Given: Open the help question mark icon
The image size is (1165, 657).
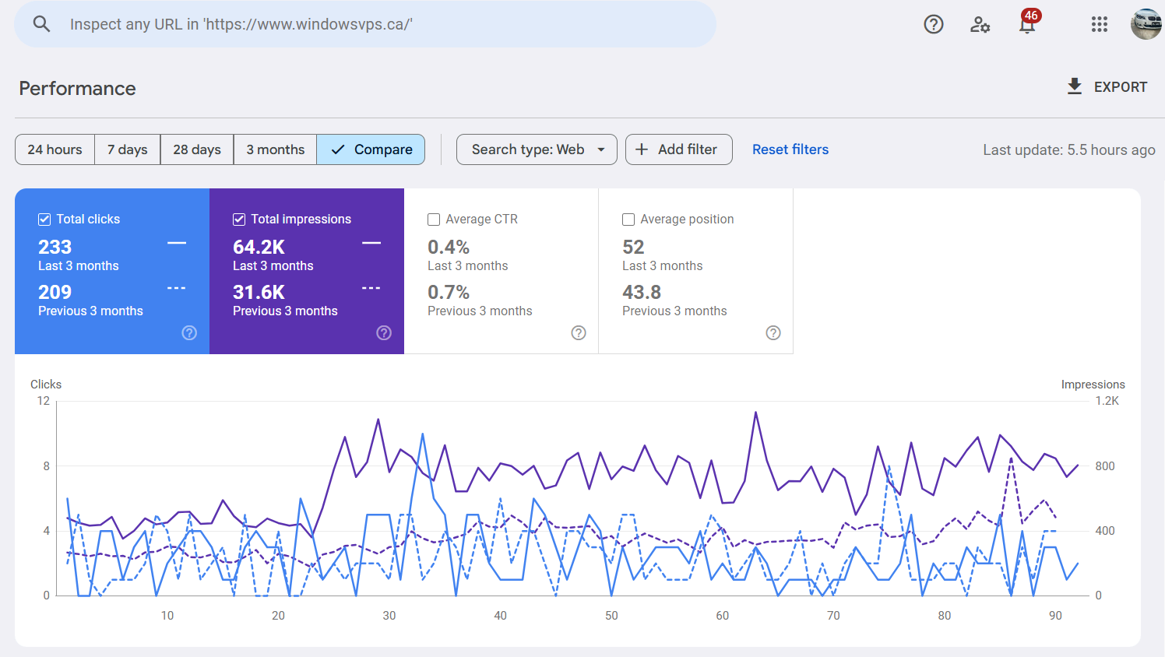Looking at the screenshot, I should click(x=933, y=24).
